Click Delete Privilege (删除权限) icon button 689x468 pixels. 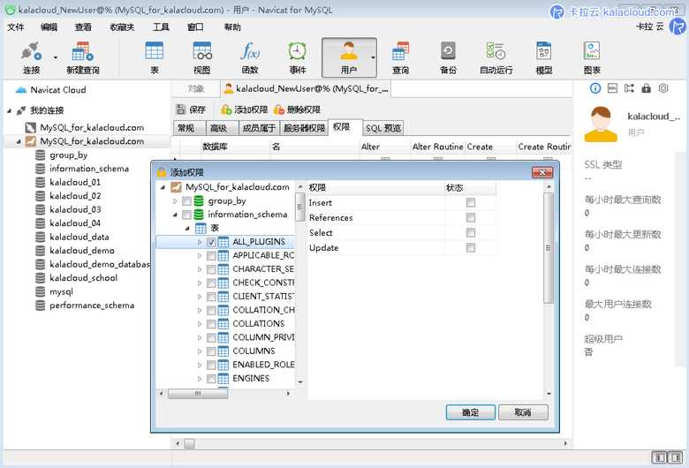pos(297,109)
